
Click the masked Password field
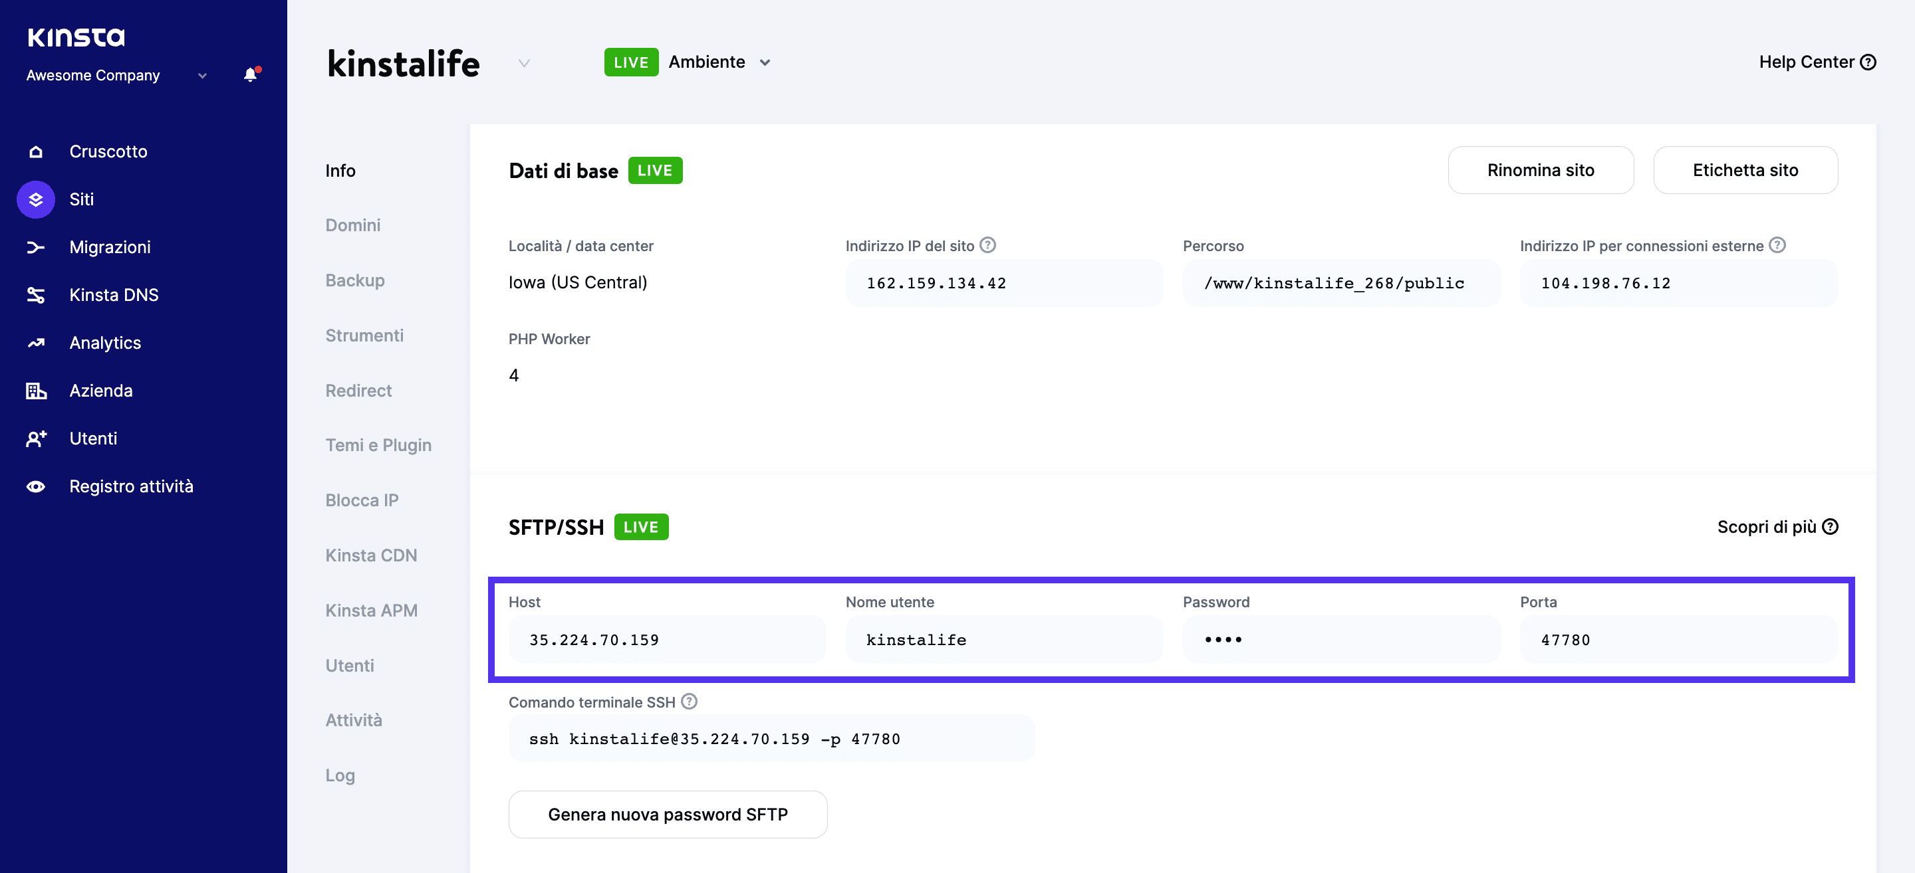pos(1341,640)
